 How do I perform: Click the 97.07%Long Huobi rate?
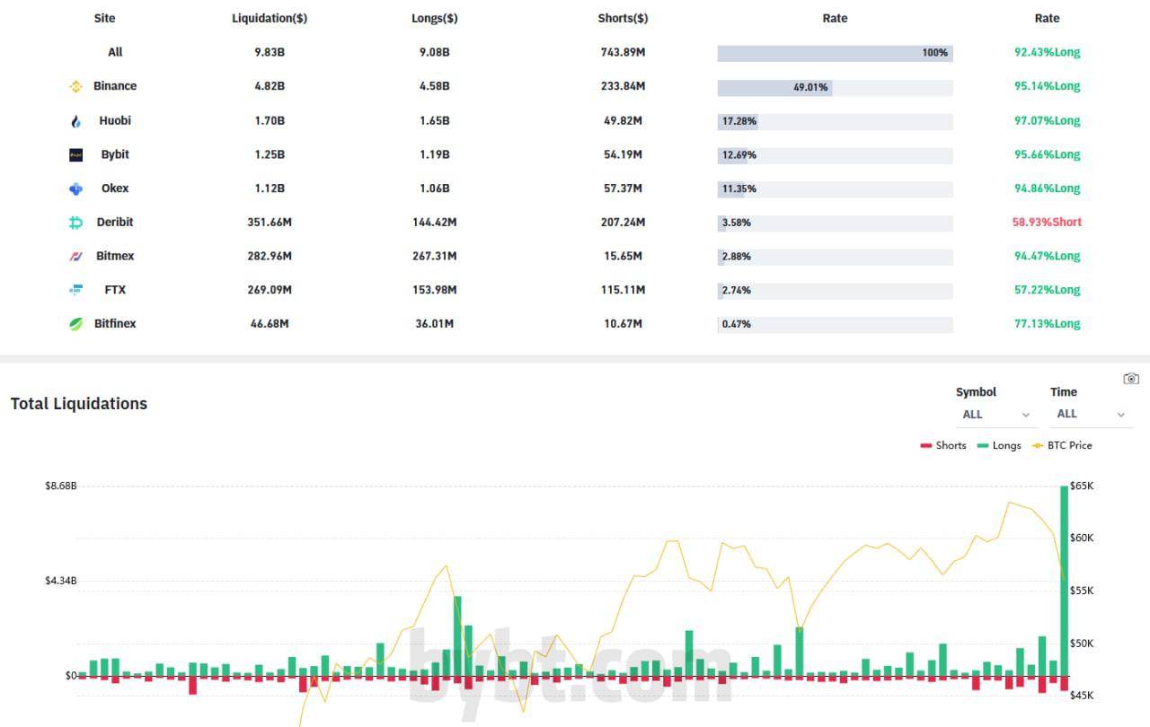[1047, 120]
